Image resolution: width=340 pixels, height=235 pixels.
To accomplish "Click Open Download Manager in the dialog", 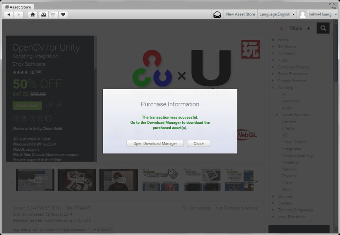I will click(x=155, y=143).
